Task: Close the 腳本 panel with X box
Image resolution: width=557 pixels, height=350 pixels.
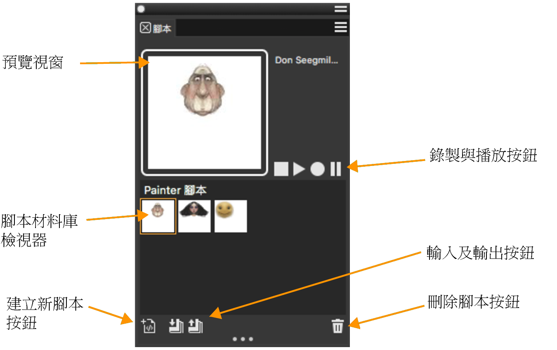Action: pyautogui.click(x=145, y=28)
